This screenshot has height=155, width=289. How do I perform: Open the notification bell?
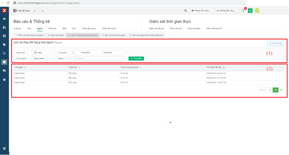click(x=243, y=11)
